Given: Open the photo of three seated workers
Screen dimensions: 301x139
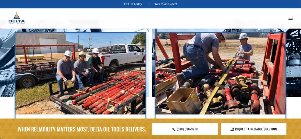Looking at the screenshot, I should [80, 73].
